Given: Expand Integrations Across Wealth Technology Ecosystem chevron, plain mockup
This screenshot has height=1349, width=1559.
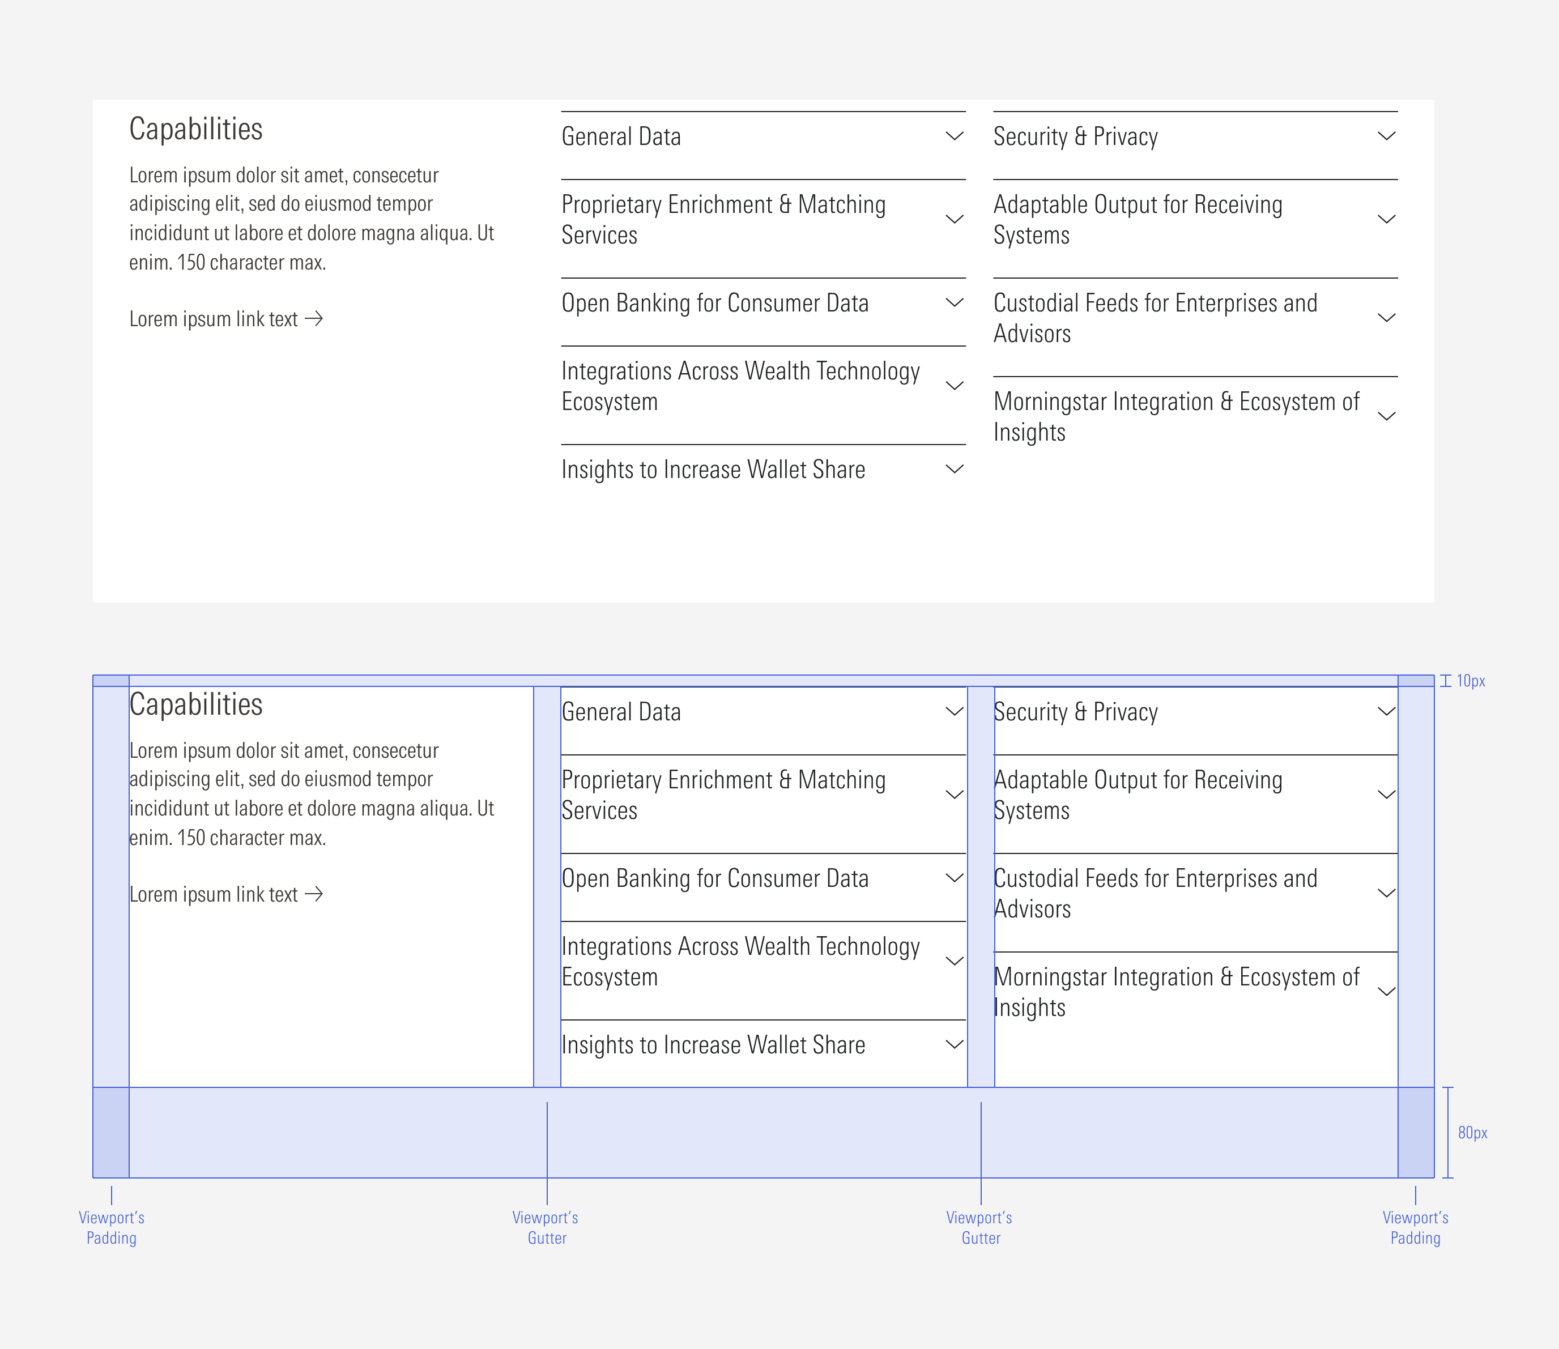Looking at the screenshot, I should (954, 386).
